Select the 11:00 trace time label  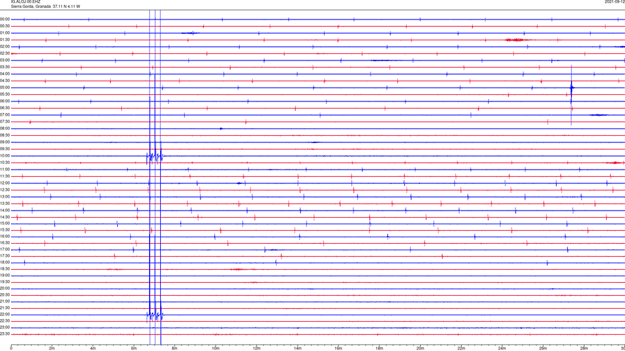[5, 170]
